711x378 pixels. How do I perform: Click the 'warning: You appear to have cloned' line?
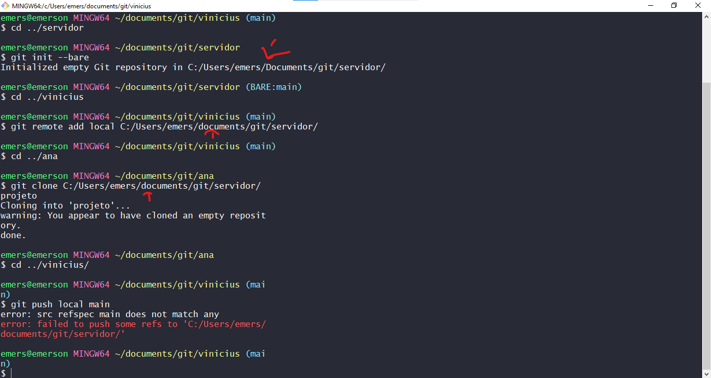[133, 215]
